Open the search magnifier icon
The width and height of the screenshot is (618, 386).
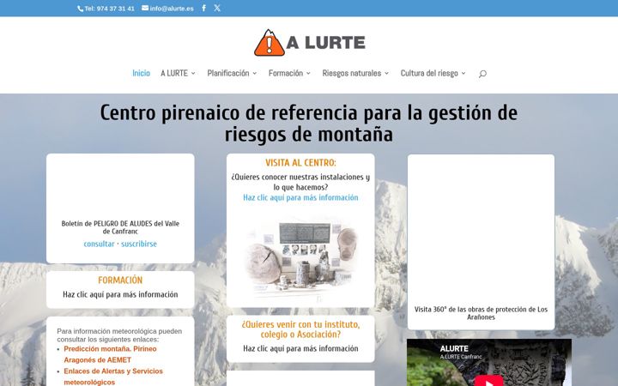click(x=482, y=74)
